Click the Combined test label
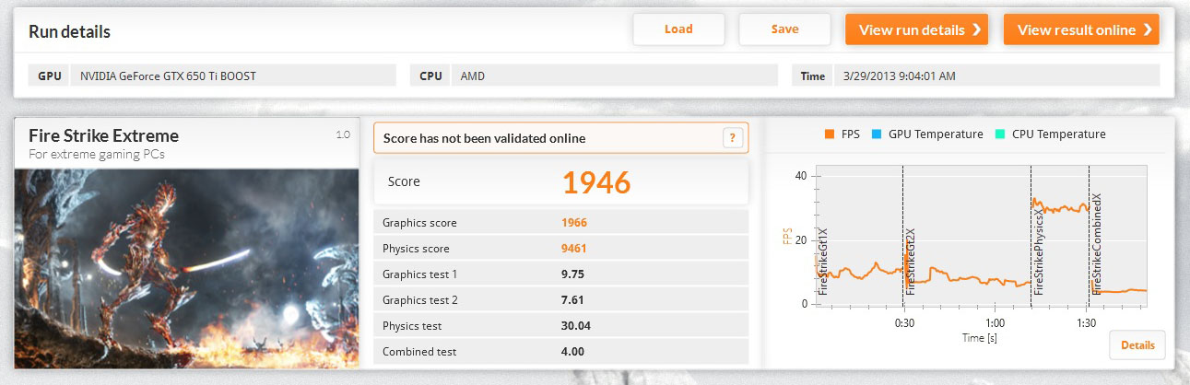The image size is (1190, 385). (x=419, y=352)
